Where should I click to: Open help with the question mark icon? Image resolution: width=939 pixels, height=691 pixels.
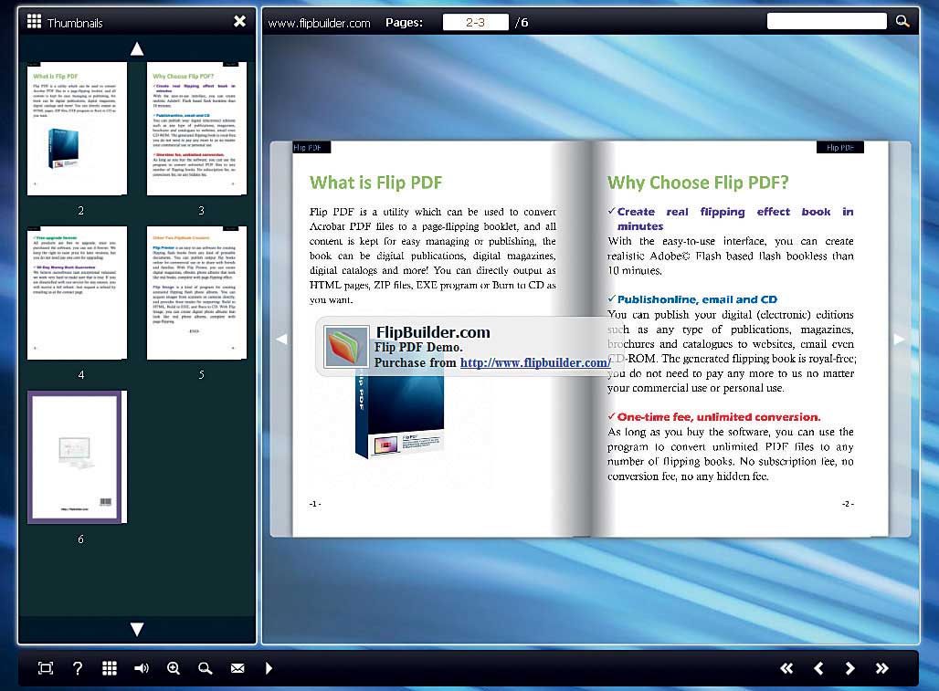point(78,668)
